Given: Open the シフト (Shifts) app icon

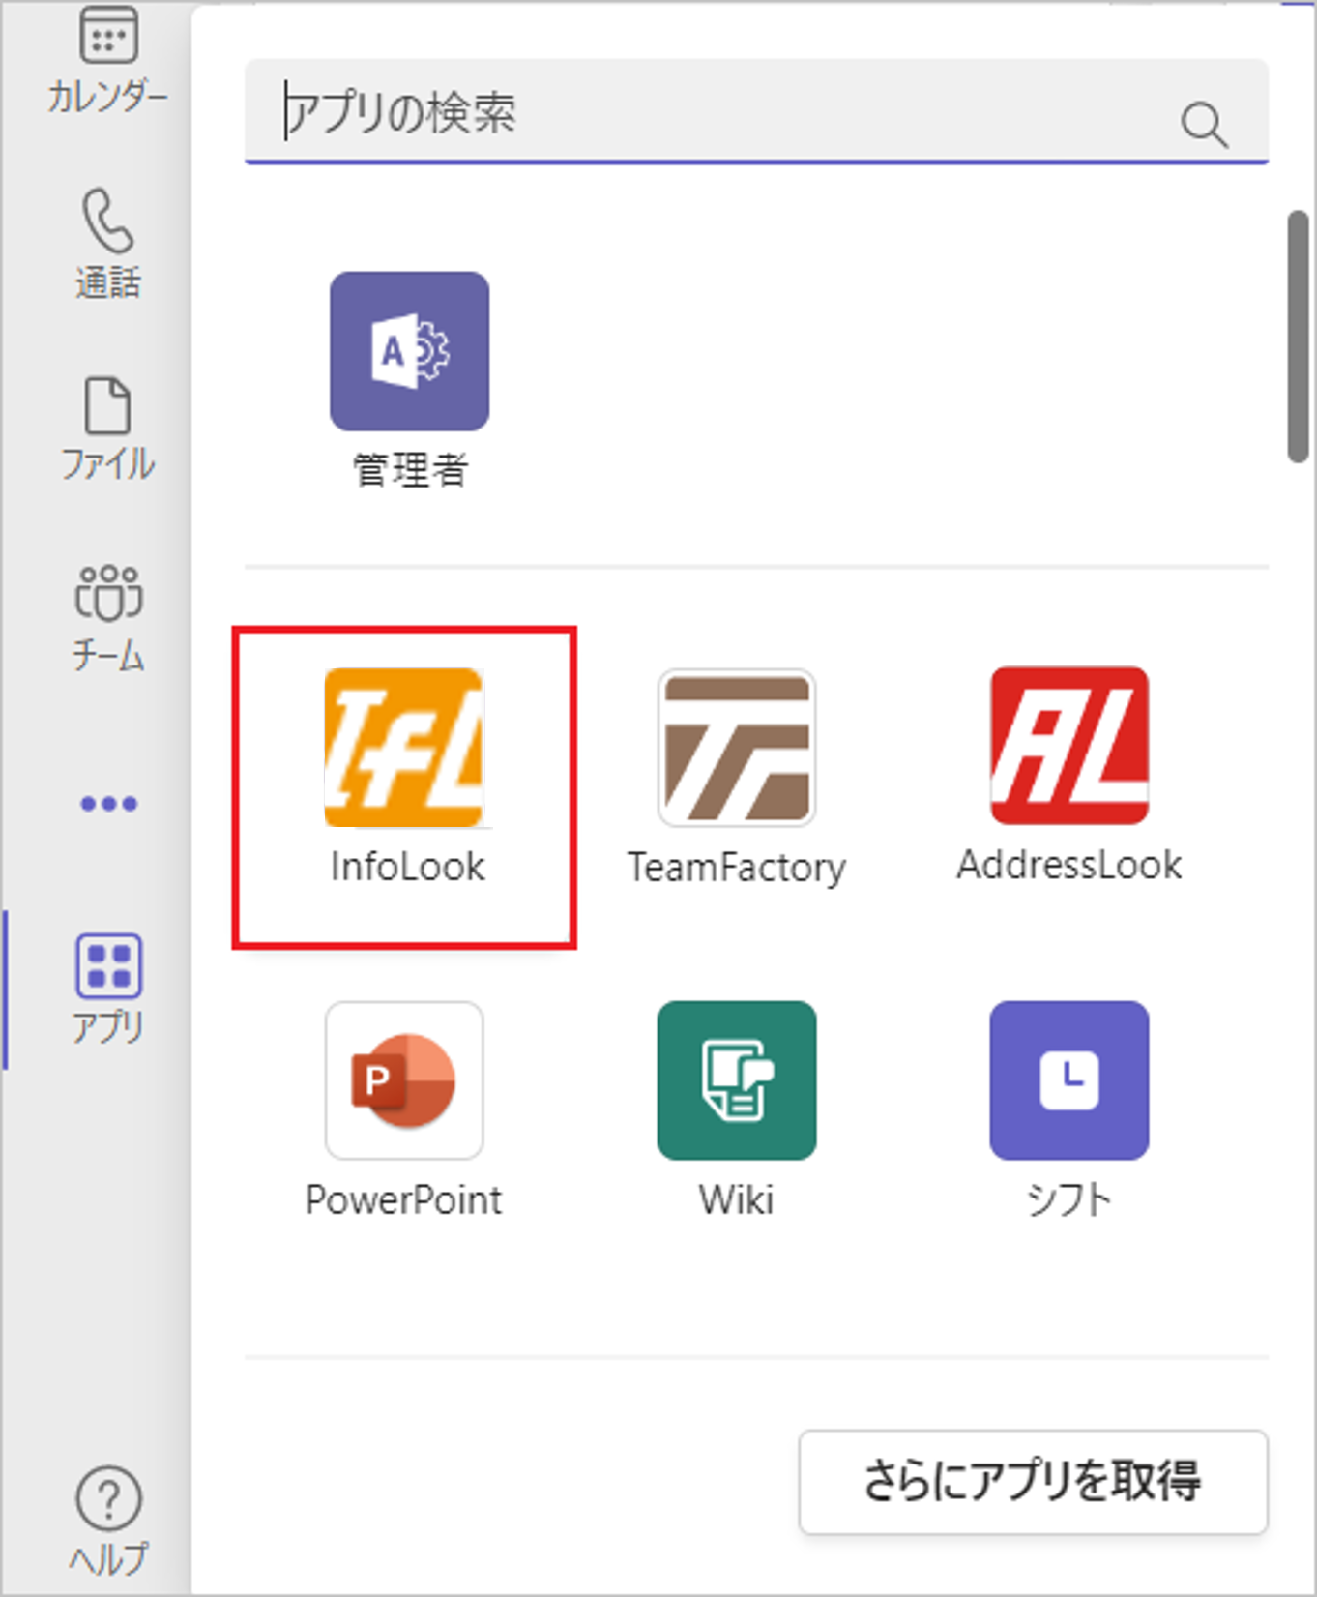Looking at the screenshot, I should pos(1069,1080).
